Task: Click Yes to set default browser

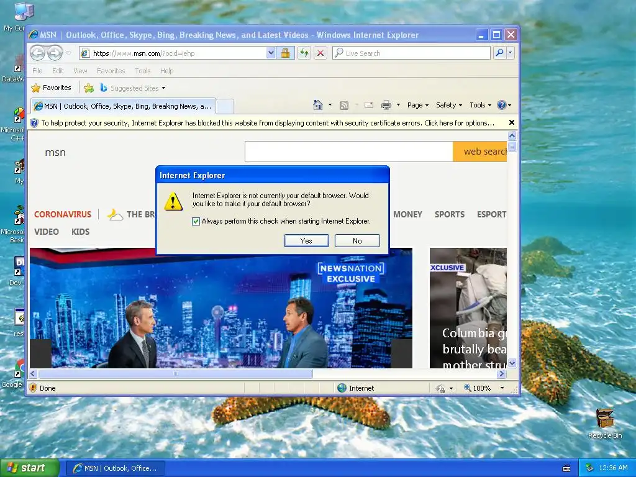Action: pos(306,240)
